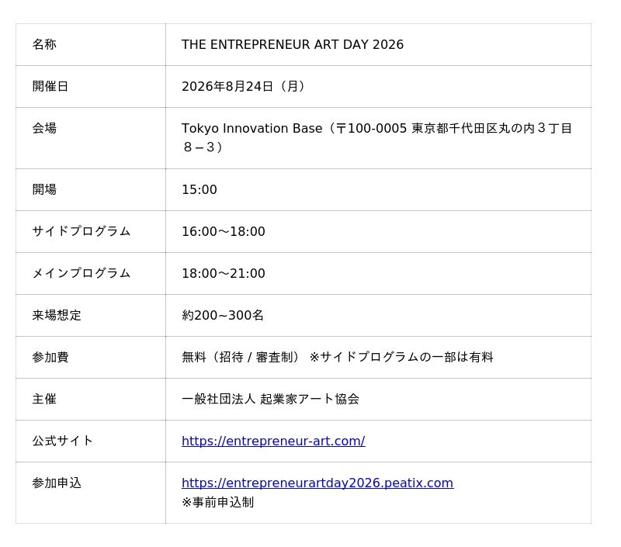Click the participation fee text 無料（招待 / 審査制）

click(x=241, y=357)
